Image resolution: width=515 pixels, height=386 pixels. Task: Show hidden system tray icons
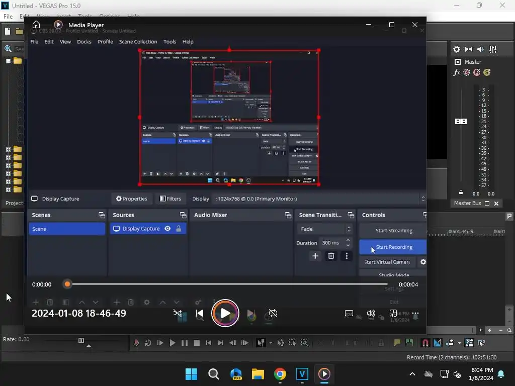[412, 374]
